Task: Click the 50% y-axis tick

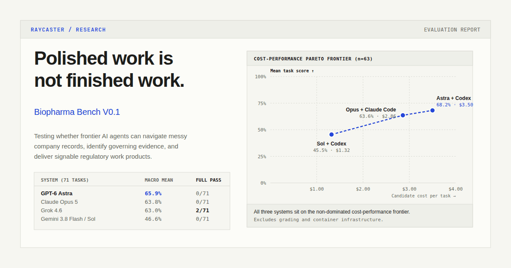Action: coord(262,130)
